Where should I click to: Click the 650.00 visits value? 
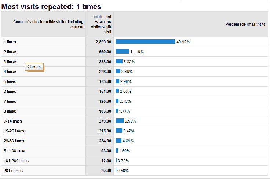(105, 52)
